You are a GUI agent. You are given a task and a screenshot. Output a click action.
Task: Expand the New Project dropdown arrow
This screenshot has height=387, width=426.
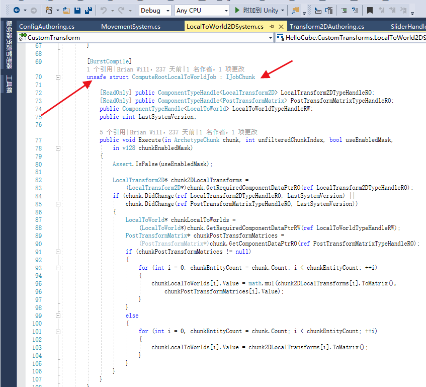[58, 11]
